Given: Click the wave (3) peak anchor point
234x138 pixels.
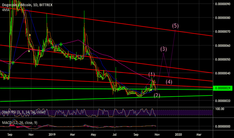Looking at the screenshot, I should point(163,53).
